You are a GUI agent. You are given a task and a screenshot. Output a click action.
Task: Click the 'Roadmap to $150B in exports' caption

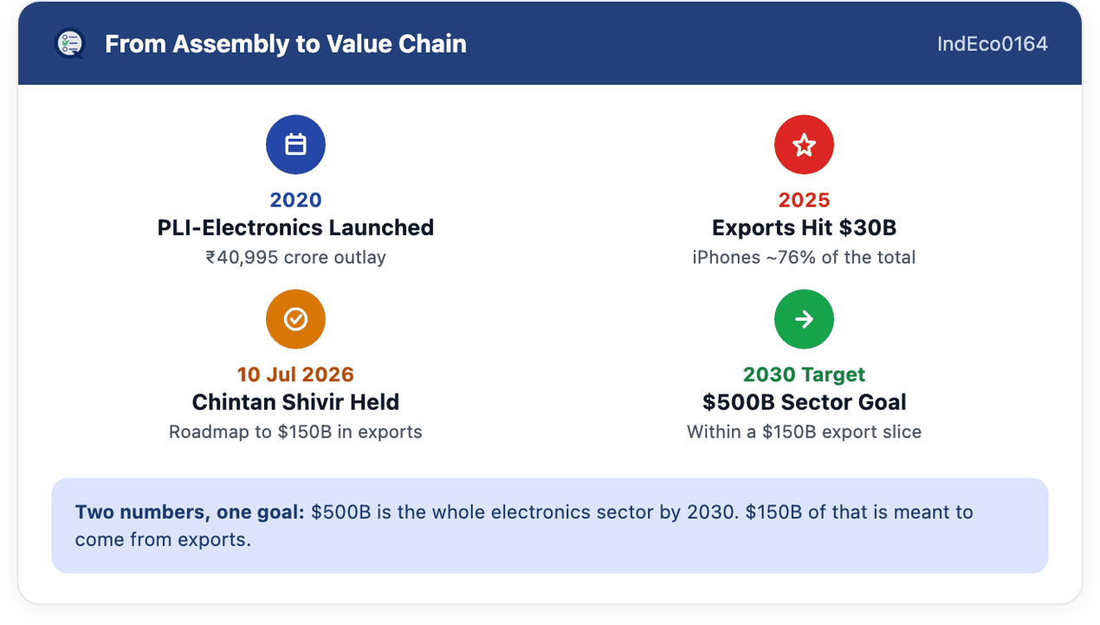pyautogui.click(x=295, y=432)
